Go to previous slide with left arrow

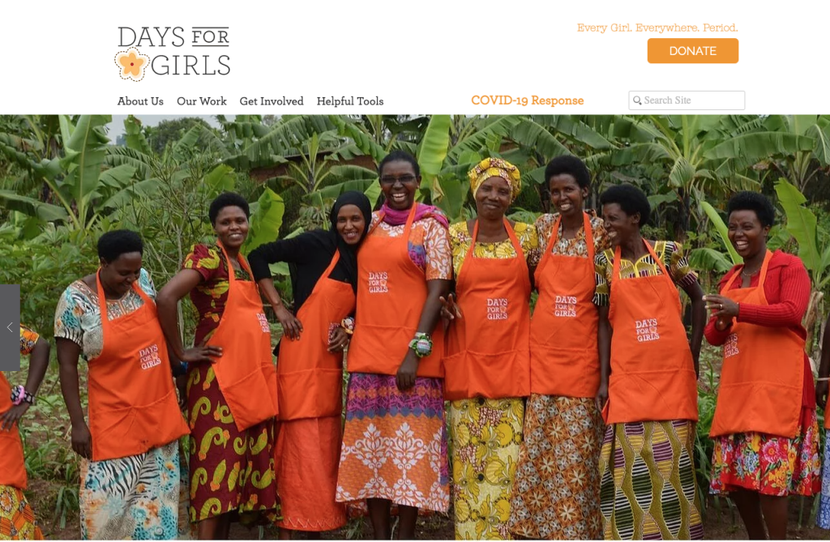(10, 327)
